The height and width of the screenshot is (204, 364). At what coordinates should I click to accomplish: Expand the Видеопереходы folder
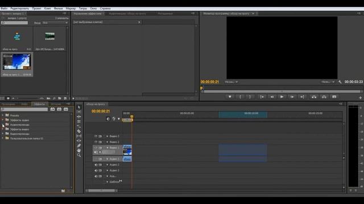coord(2,134)
